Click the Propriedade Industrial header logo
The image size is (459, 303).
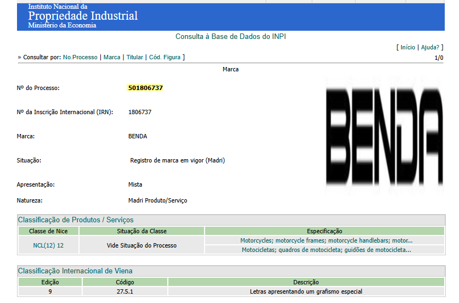coord(83,16)
